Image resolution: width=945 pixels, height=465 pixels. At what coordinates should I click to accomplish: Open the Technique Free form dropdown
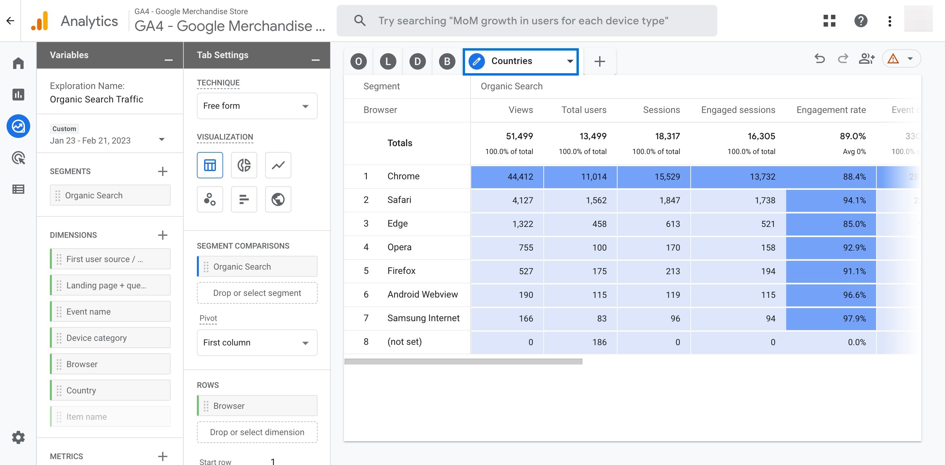[x=257, y=106]
